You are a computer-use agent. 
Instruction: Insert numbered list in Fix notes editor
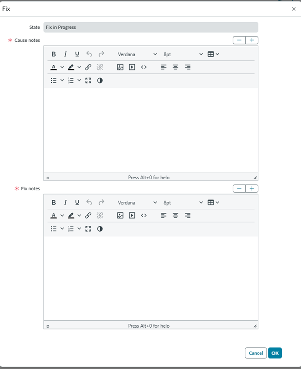[x=71, y=229]
